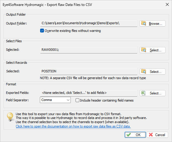Click Select for record types
172x142 pixels.
tap(153, 71)
